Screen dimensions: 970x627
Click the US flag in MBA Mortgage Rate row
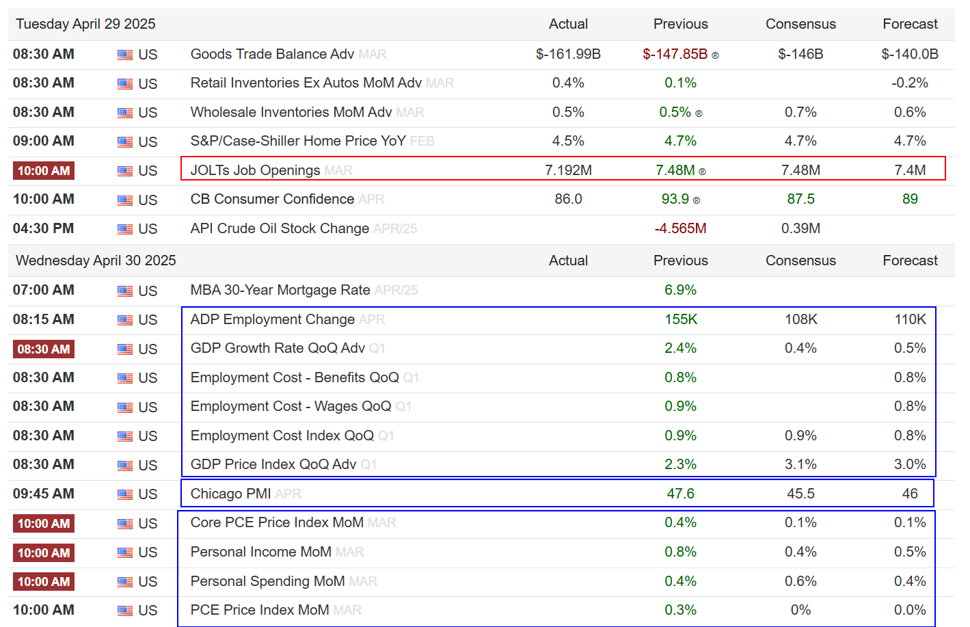pyautogui.click(x=125, y=291)
